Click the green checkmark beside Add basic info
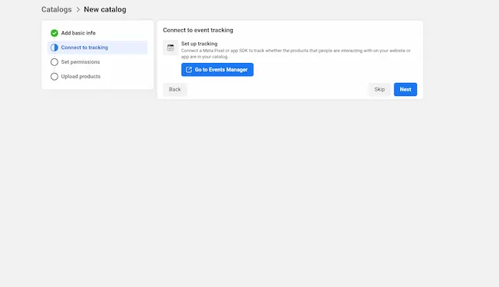The height and width of the screenshot is (287, 499). (55, 33)
